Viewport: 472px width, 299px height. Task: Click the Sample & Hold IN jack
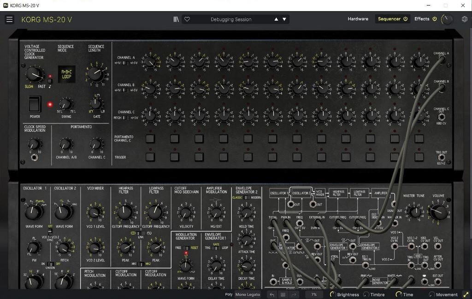[x=273, y=282]
